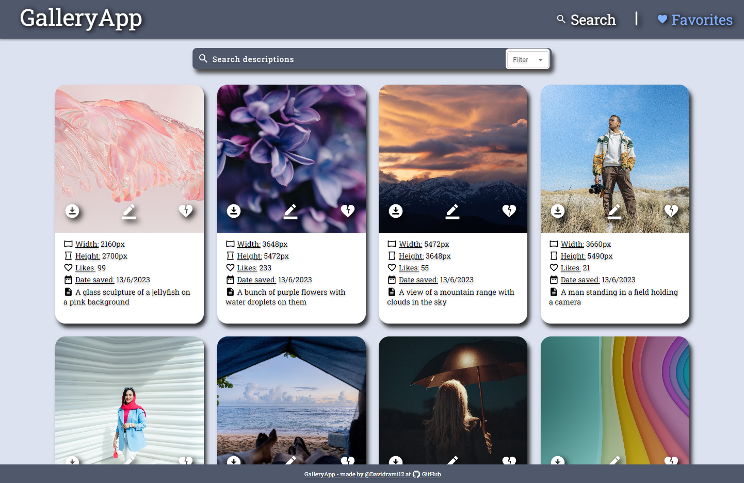
Task: Click the jellyfish on pink background description
Action: pos(127,297)
